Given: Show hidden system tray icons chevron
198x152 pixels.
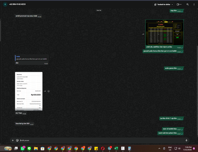Looking at the screenshot, I should click(159, 148).
